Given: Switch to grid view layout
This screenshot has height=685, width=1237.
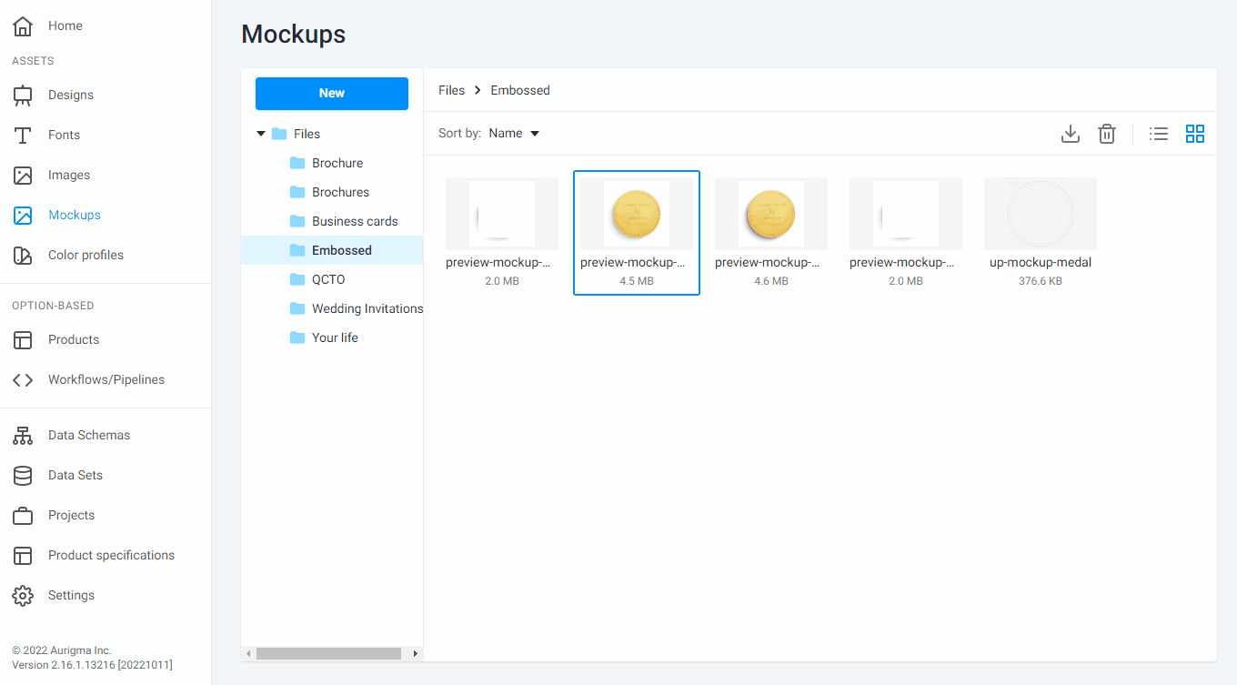Looking at the screenshot, I should [1195, 134].
